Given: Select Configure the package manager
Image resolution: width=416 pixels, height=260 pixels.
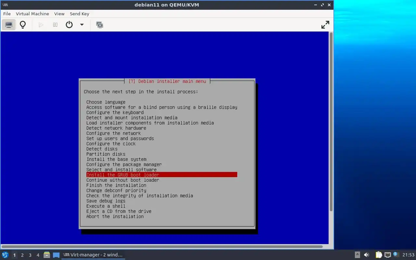Looking at the screenshot, I should 124,164.
